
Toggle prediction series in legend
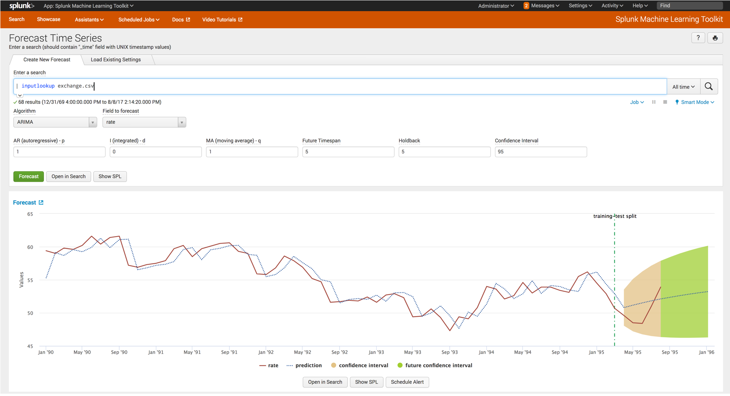pyautogui.click(x=304, y=365)
